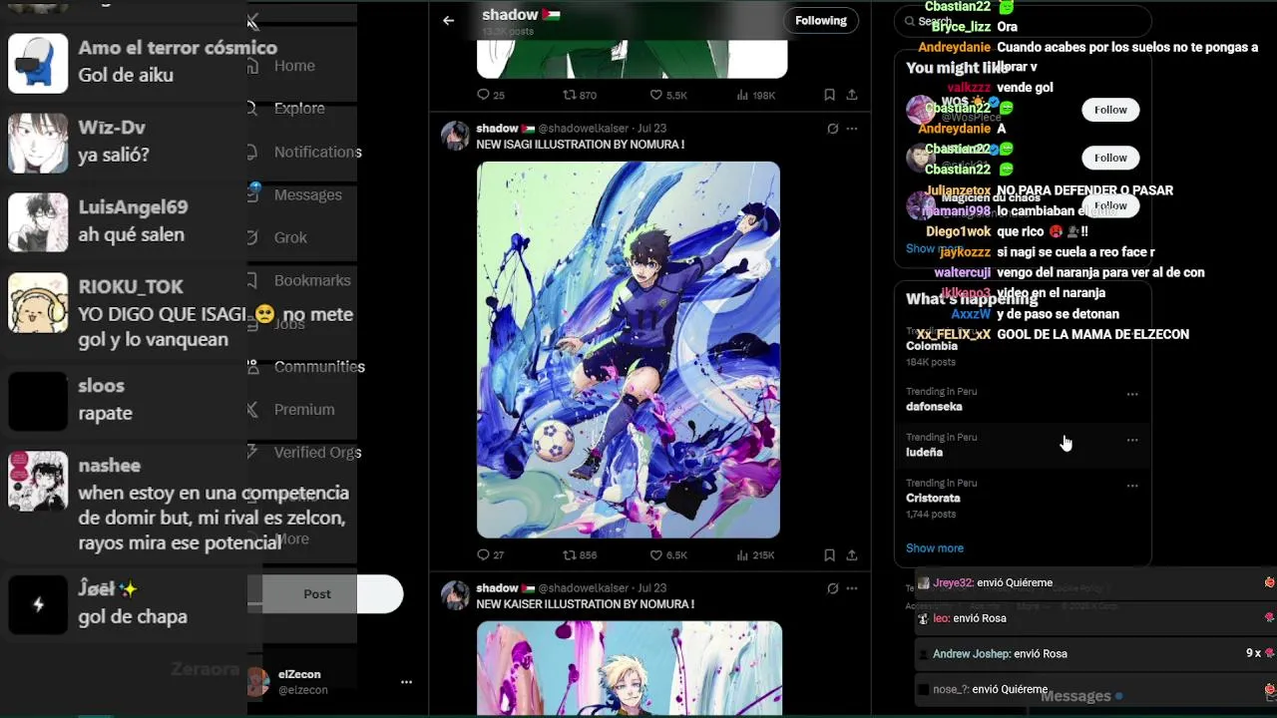Click the 'NEW KAISER ILLUSTRATION BY NOMURA !' text
Viewport: 1277px width, 718px height.
pos(585,604)
